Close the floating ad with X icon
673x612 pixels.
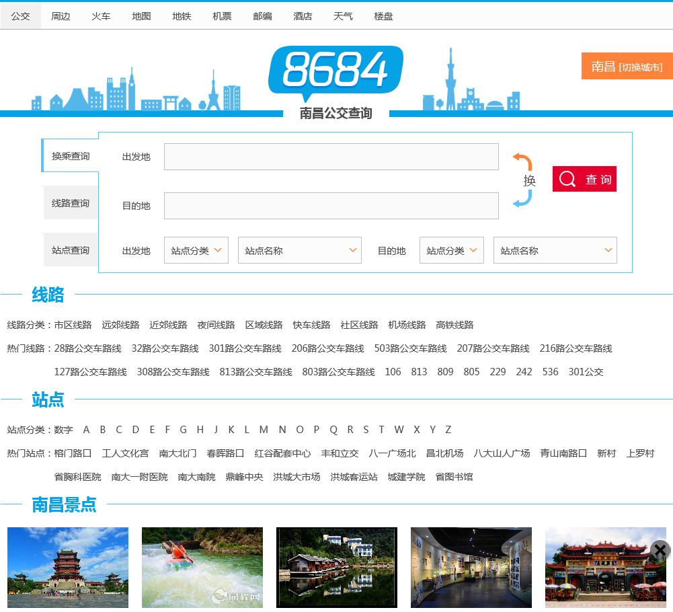[x=660, y=549]
